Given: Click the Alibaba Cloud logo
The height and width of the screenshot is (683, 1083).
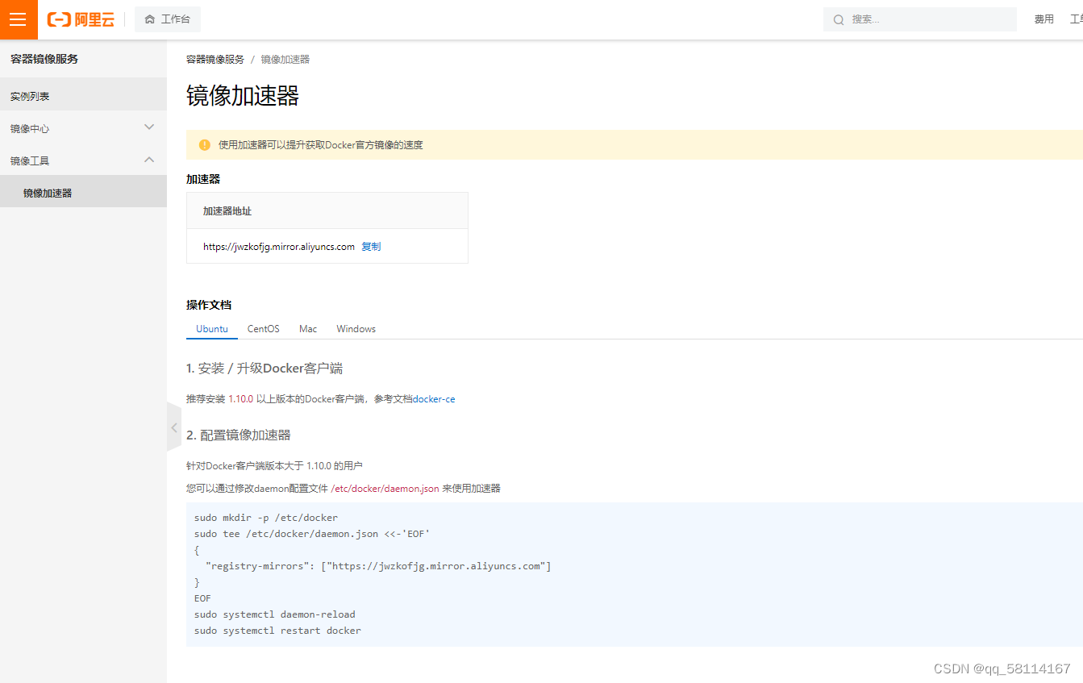Looking at the screenshot, I should [81, 19].
